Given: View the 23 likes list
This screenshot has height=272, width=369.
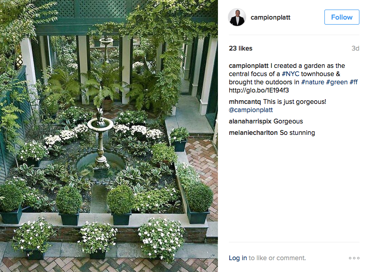Looking at the screenshot, I should tap(241, 48).
